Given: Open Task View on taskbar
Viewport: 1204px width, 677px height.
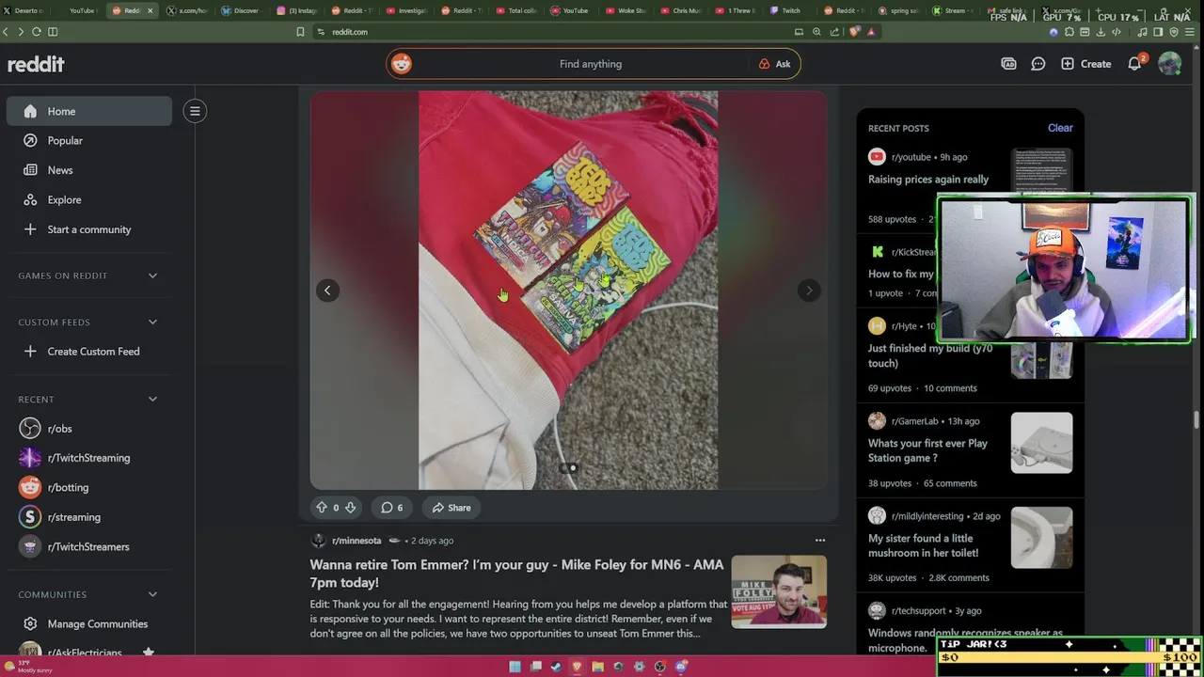Looking at the screenshot, I should click(x=535, y=667).
